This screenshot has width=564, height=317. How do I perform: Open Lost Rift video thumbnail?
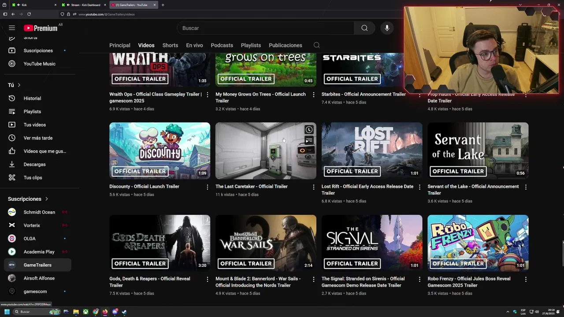pyautogui.click(x=372, y=151)
